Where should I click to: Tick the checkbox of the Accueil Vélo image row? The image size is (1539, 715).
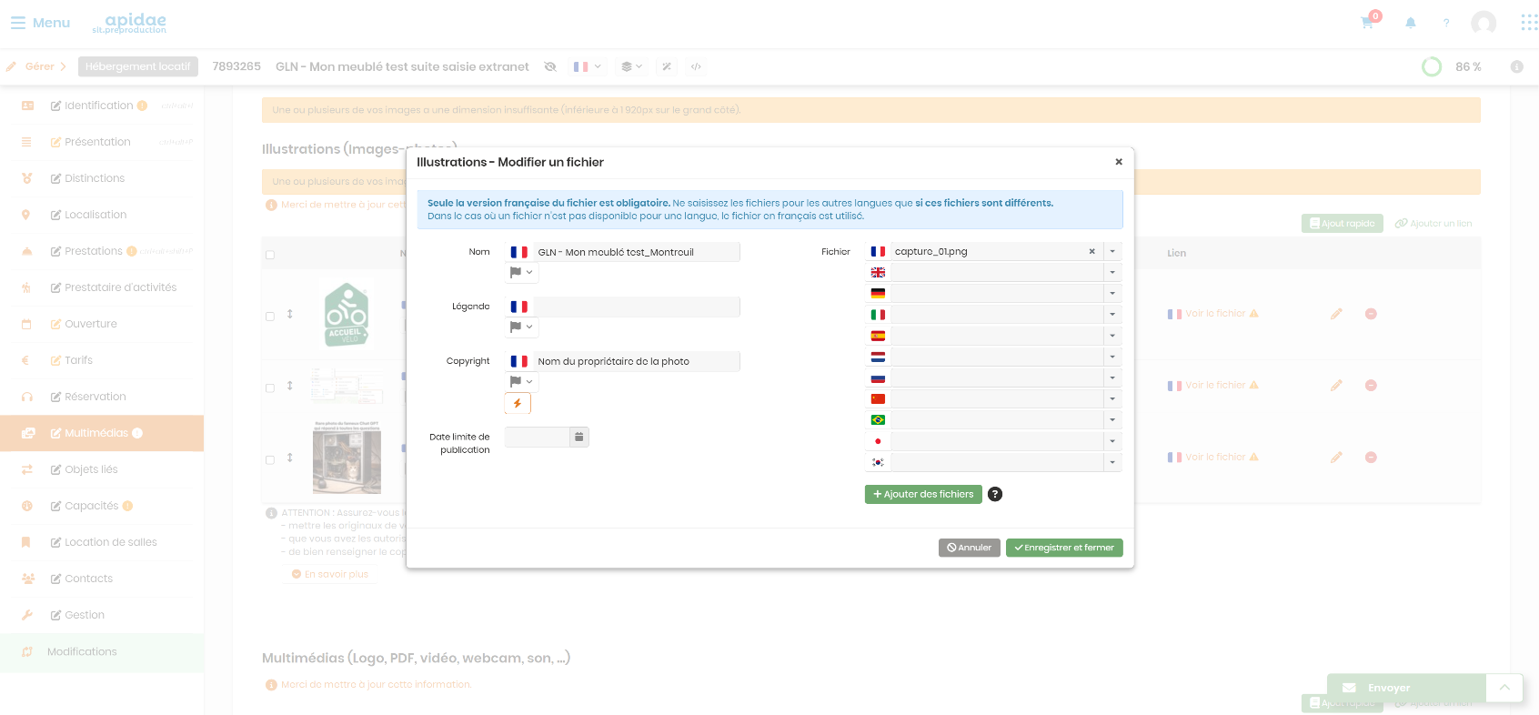[270, 317]
